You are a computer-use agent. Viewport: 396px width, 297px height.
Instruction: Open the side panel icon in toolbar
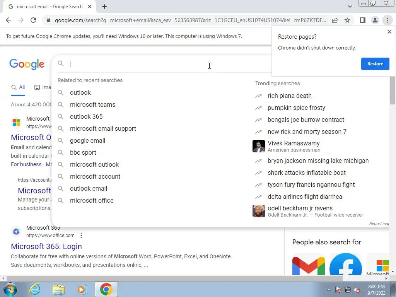[363, 20]
